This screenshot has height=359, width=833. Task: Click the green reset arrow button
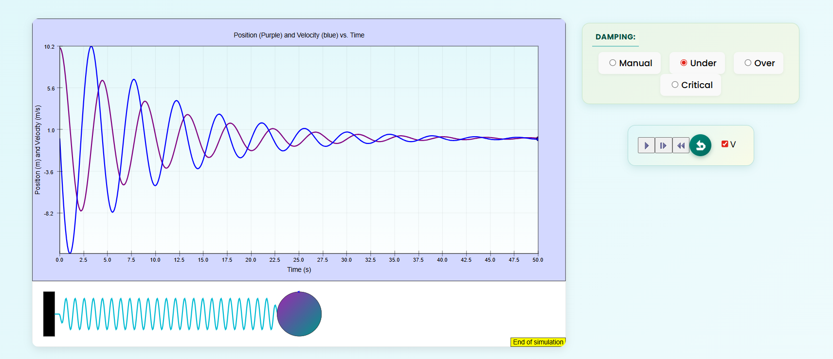point(700,145)
